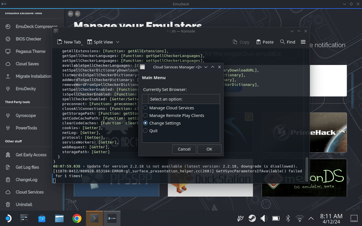Click Select an option column header
The image size is (362, 226).
(184, 99)
